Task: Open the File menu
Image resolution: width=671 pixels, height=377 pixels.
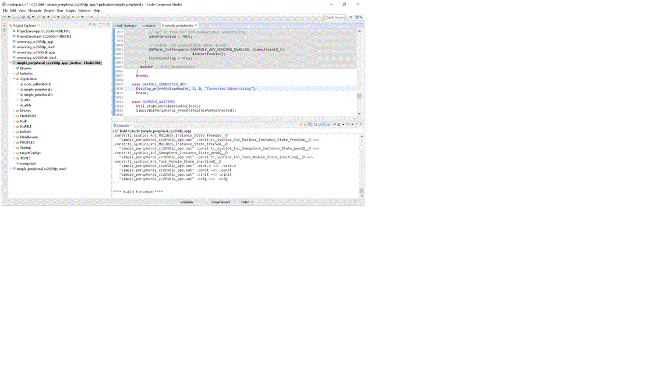Action: [x=5, y=10]
